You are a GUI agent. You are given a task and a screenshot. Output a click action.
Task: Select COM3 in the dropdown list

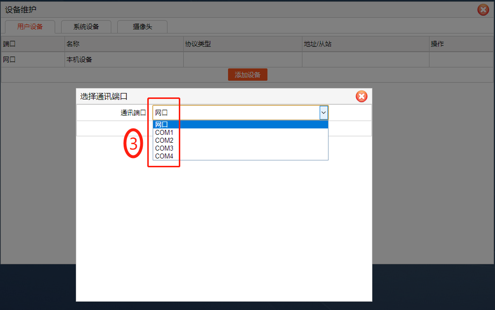[240, 148]
